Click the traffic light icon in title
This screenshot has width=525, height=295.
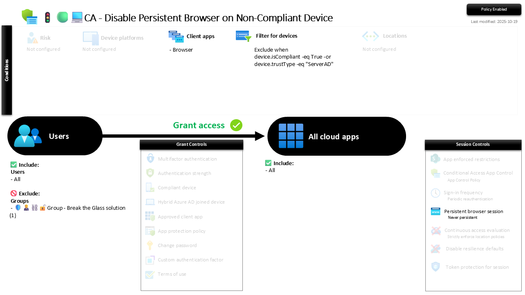(x=48, y=18)
